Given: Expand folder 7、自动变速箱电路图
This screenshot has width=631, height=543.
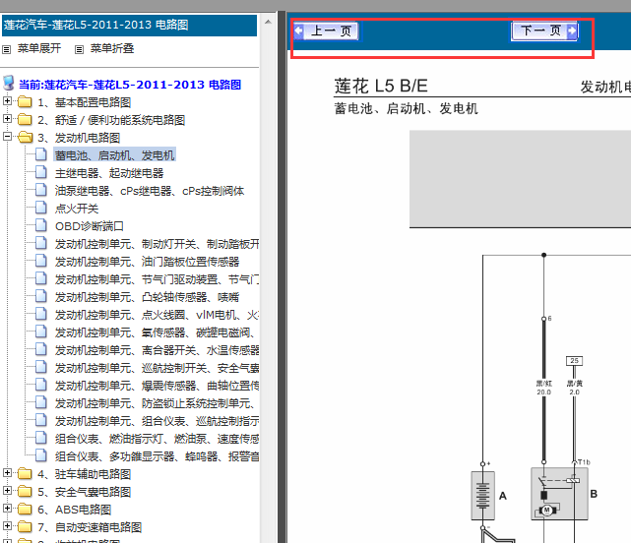Looking at the screenshot, I should (7, 525).
